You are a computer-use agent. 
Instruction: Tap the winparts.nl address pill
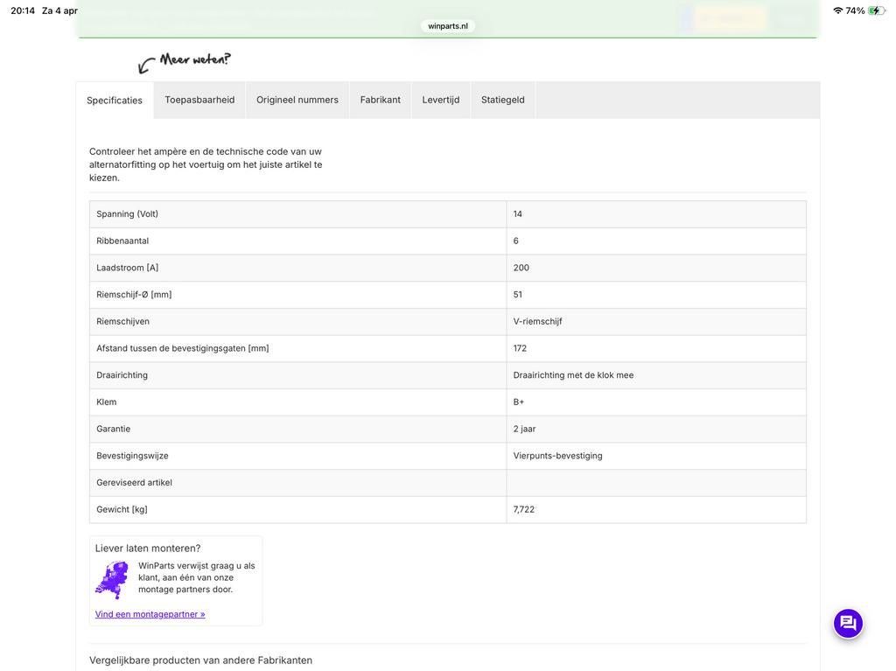448,26
